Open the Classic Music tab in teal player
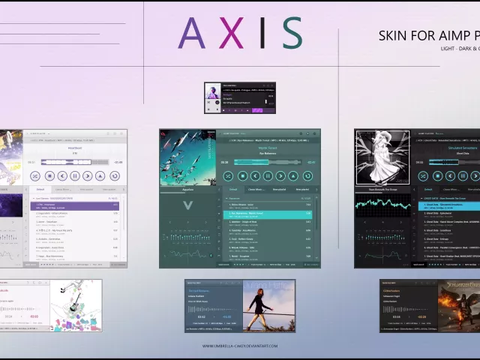 pos(256,190)
